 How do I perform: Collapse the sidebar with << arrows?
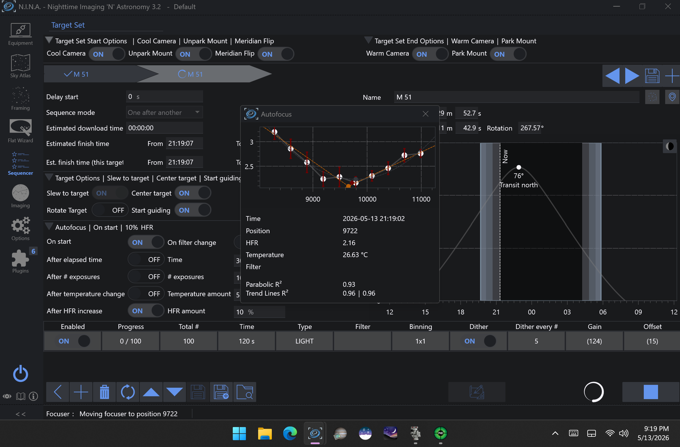click(21, 414)
